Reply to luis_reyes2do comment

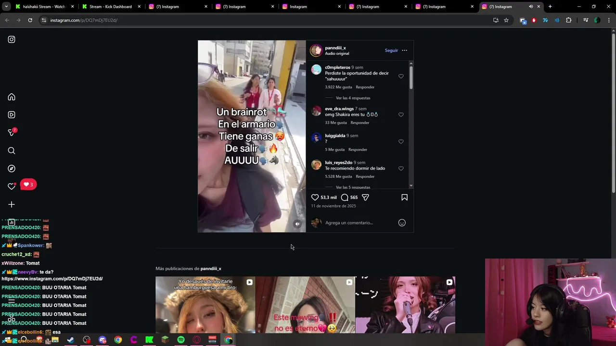pos(365,176)
